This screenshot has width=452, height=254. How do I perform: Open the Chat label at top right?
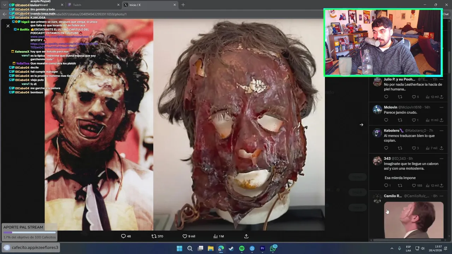[x=446, y=14]
